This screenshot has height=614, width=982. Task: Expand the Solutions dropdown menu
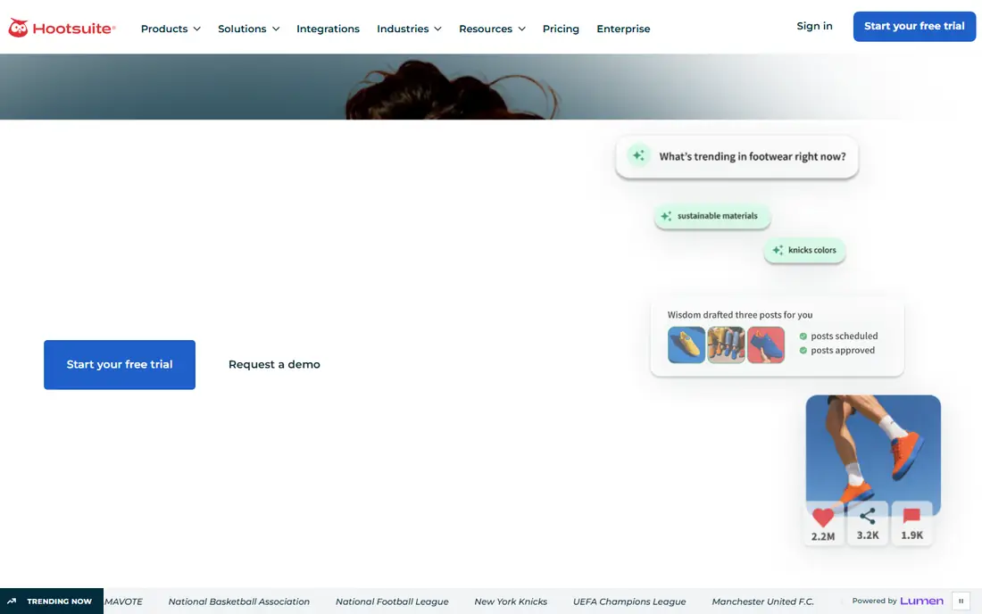249,29
